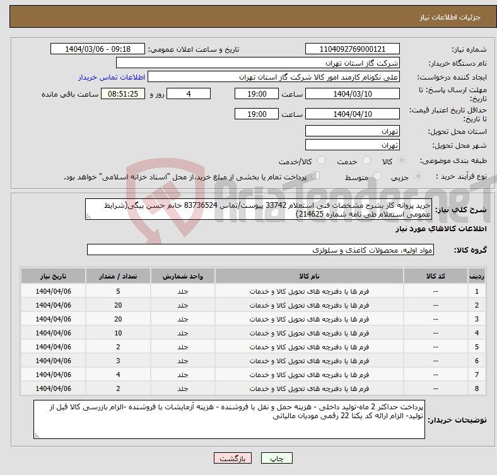
Task: Click the price validity date 1404/04/10
Action: pyautogui.click(x=352, y=114)
